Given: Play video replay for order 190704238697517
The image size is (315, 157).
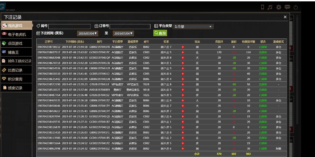Looking at the screenshot, I should (183, 52).
